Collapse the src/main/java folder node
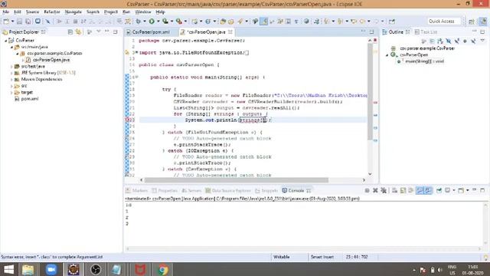 [x=12, y=48]
